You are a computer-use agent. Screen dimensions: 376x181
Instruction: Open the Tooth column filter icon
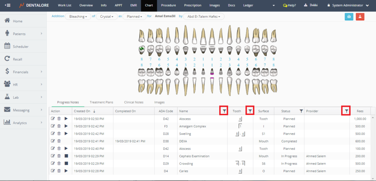[250, 111]
